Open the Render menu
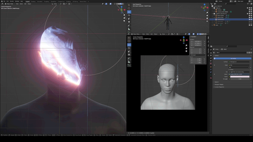The height and width of the screenshot is (142, 253). tap(12, 1)
